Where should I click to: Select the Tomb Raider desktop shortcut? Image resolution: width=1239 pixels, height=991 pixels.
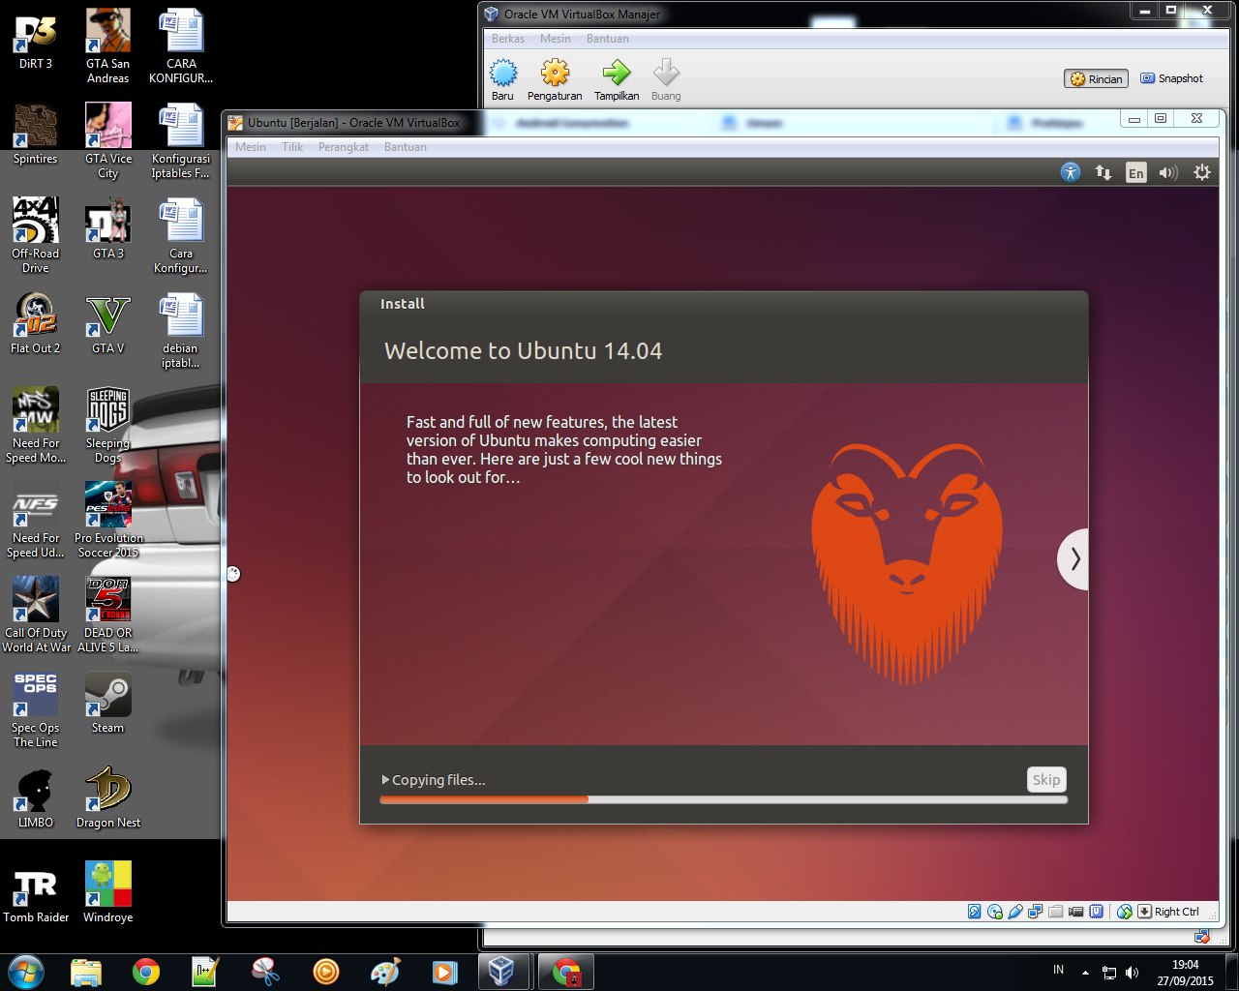(36, 892)
